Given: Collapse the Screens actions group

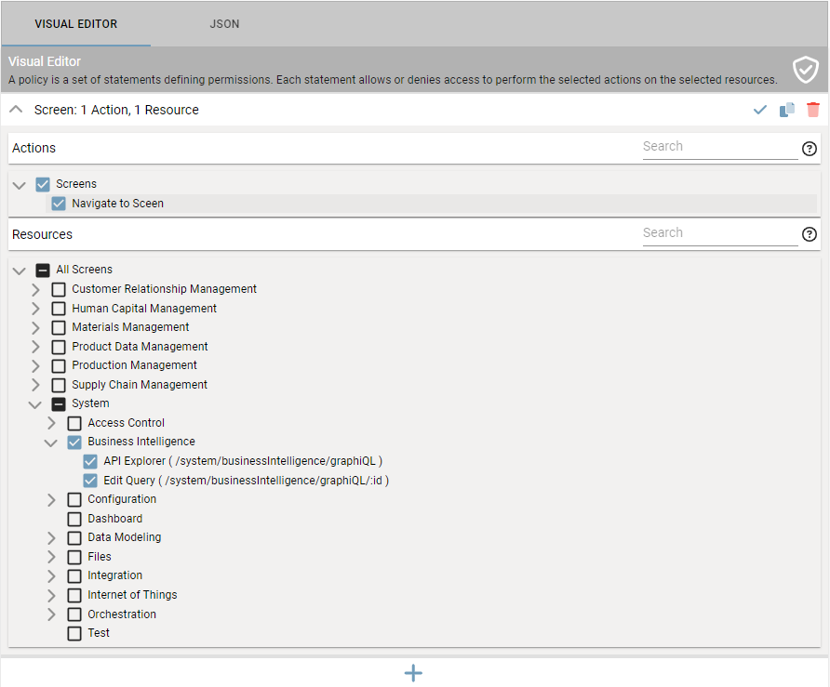Looking at the screenshot, I should tap(20, 185).
